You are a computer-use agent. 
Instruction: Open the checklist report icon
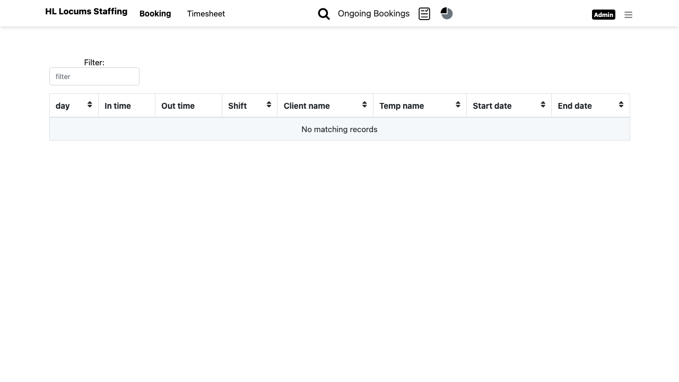[x=424, y=14]
